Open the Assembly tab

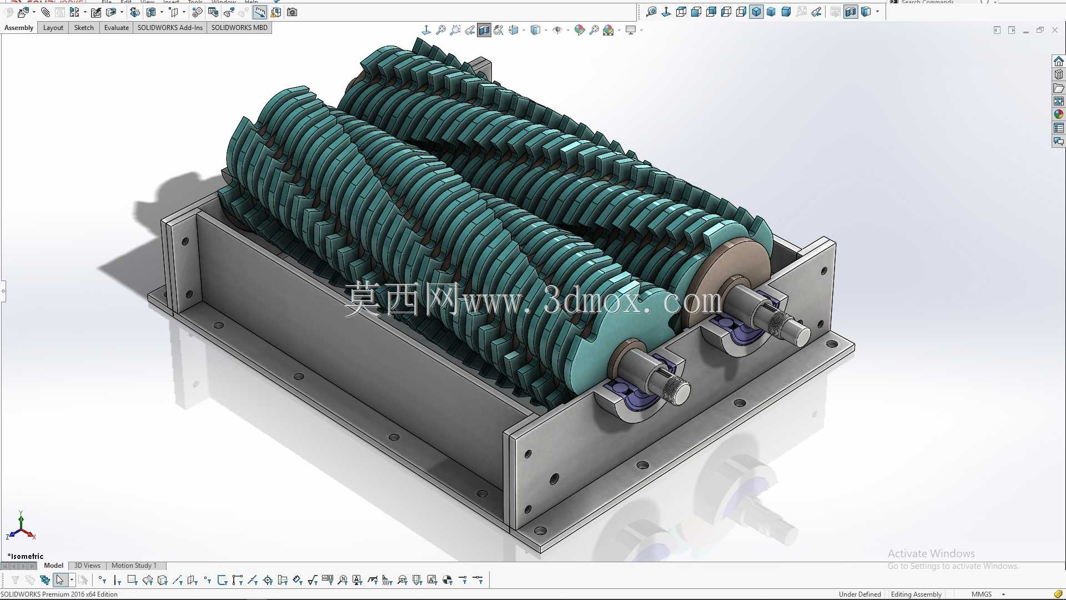pyautogui.click(x=19, y=28)
